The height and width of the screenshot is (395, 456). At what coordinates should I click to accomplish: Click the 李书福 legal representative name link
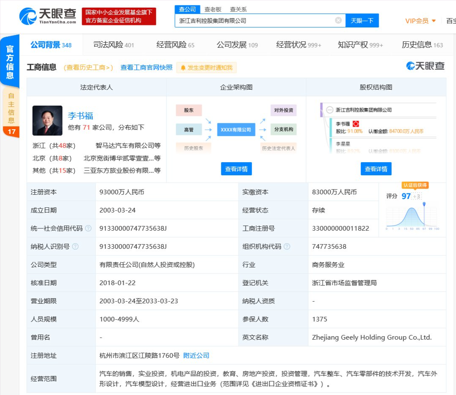80,116
